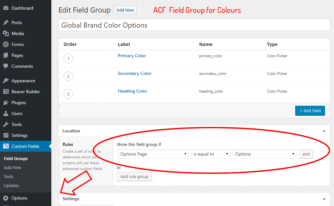The height and width of the screenshot is (206, 334).
Task: Open the Primary Color field
Action: [132, 56]
